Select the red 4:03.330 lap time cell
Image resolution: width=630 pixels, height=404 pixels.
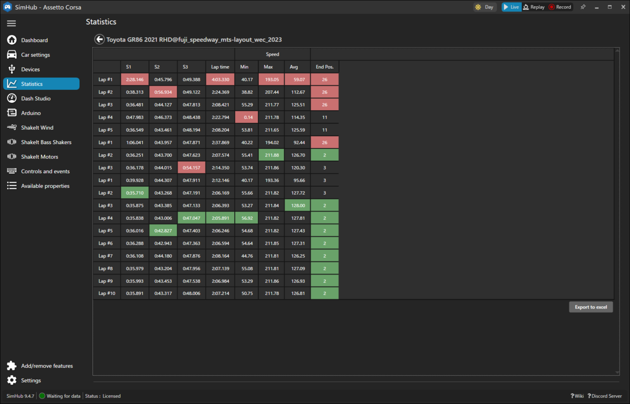tap(220, 79)
